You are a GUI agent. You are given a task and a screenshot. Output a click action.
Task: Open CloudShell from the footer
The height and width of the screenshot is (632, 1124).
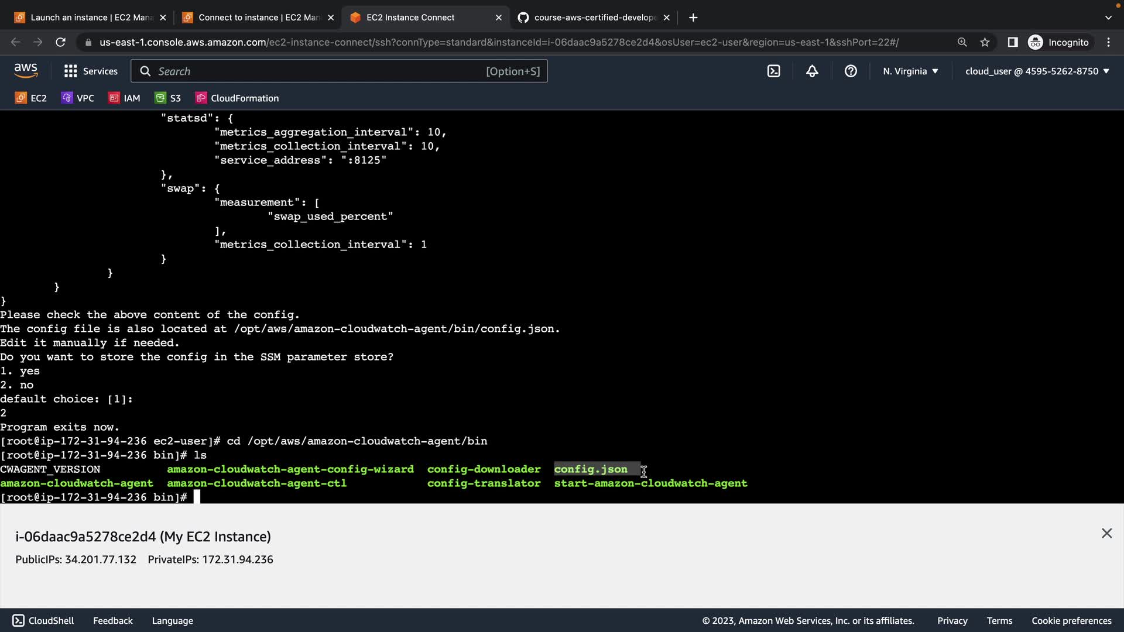(x=43, y=620)
